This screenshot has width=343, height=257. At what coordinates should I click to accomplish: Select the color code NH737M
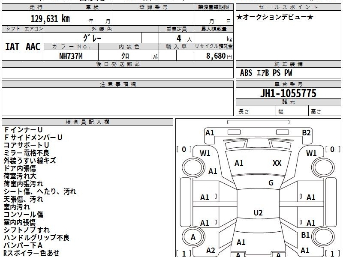71,56
